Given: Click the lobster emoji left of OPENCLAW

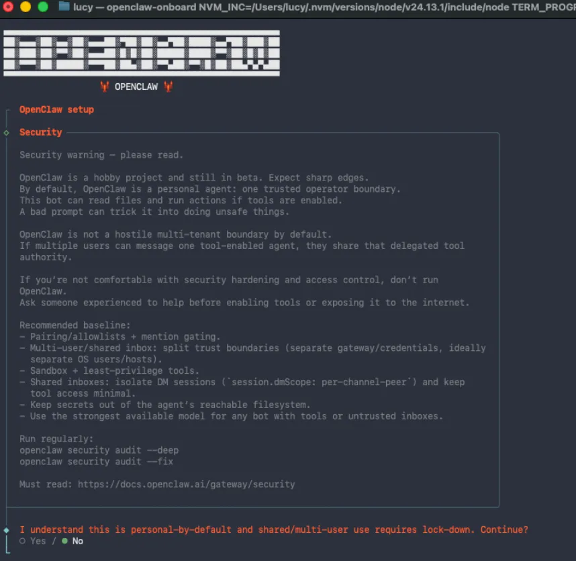Looking at the screenshot, I should click(104, 87).
